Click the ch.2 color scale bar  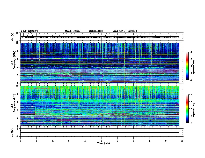pos(187,109)
